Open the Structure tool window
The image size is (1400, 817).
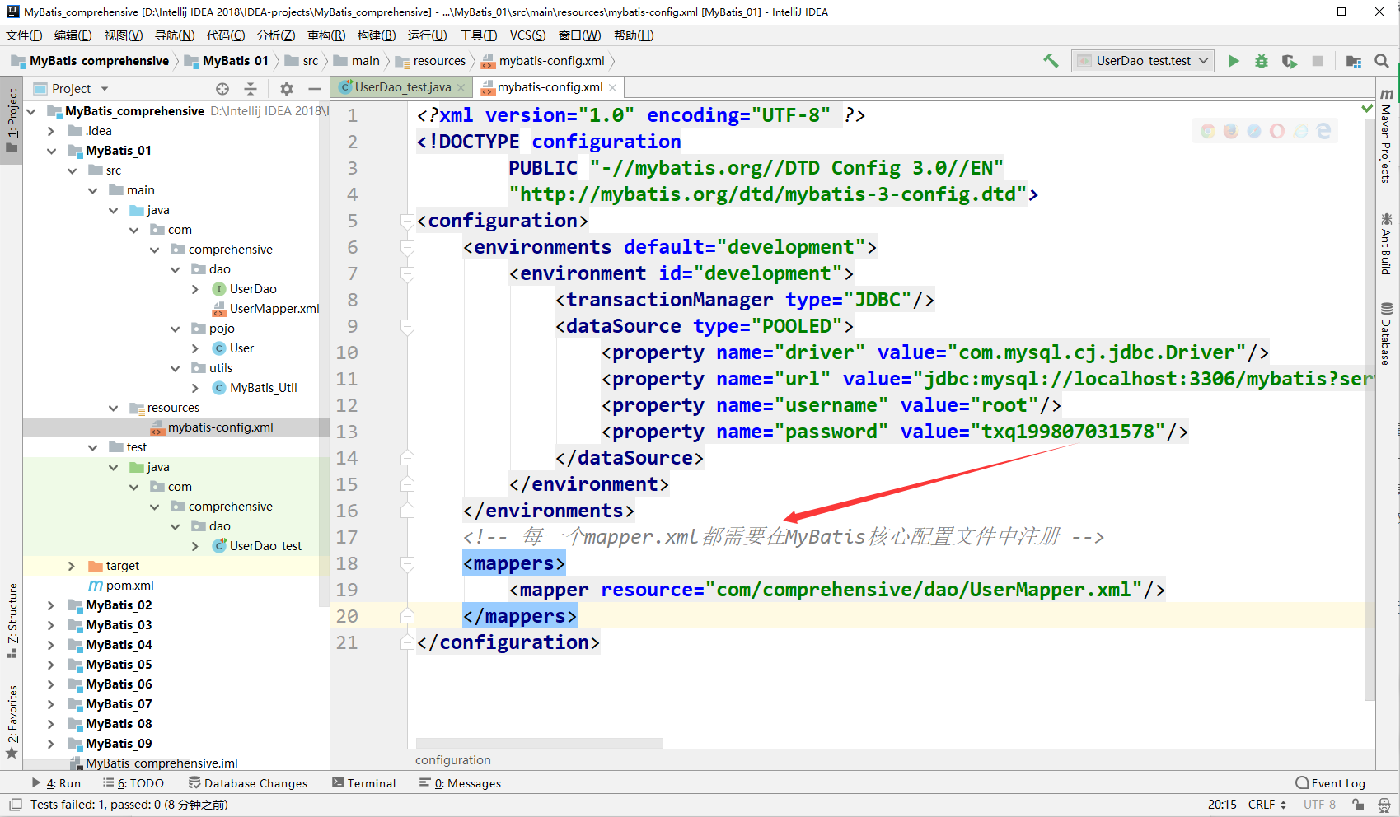12,620
